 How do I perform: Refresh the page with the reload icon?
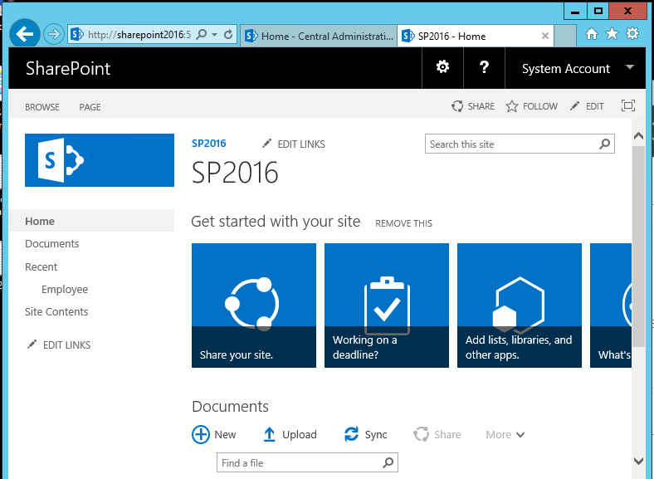228,34
